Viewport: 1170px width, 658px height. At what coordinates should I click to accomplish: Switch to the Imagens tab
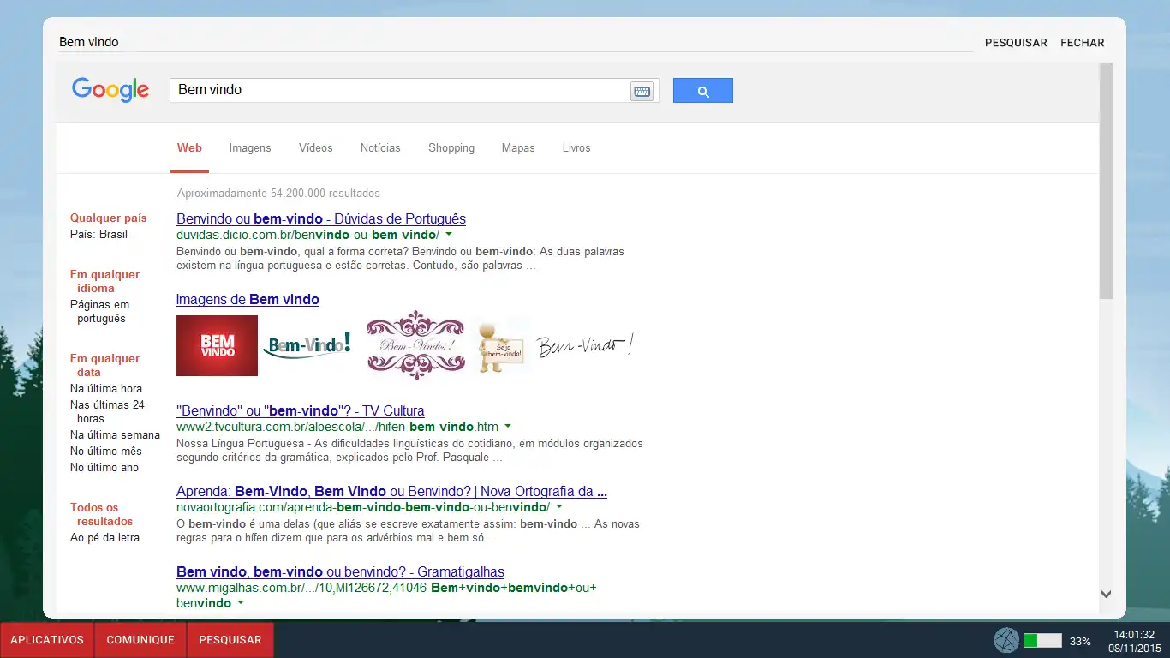pyautogui.click(x=250, y=147)
